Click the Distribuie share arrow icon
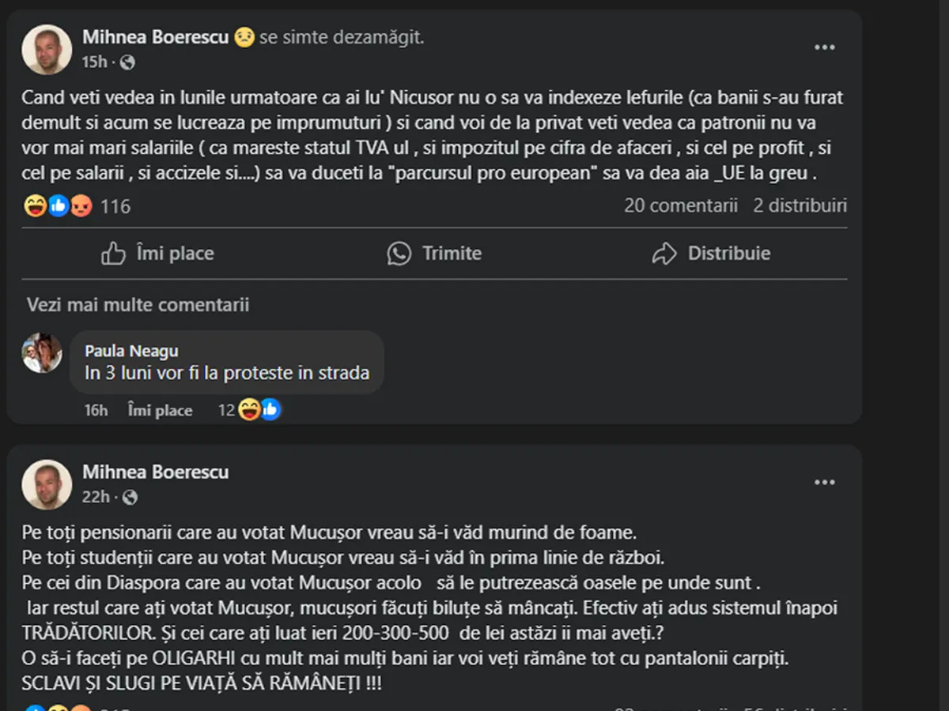 664,254
